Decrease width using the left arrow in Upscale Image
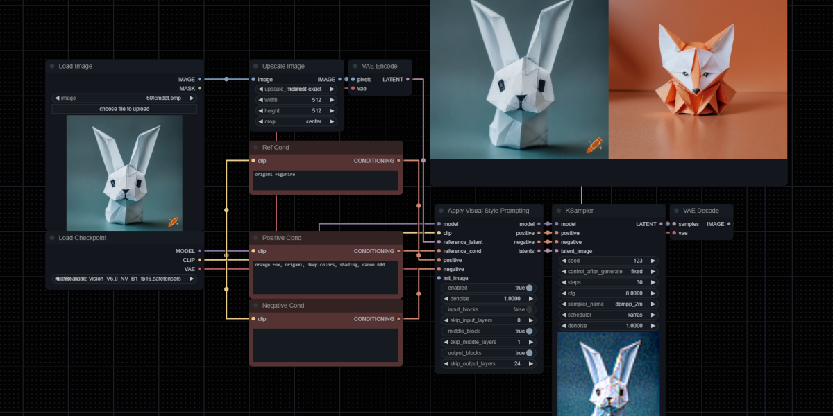The image size is (833, 416). pyautogui.click(x=260, y=100)
